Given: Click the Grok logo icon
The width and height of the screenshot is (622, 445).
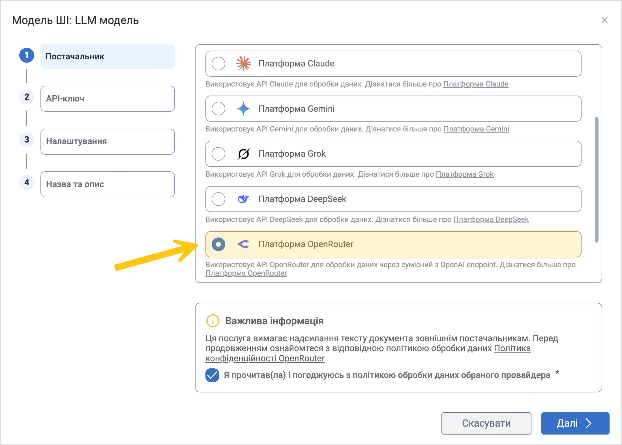Looking at the screenshot, I should click(x=243, y=154).
